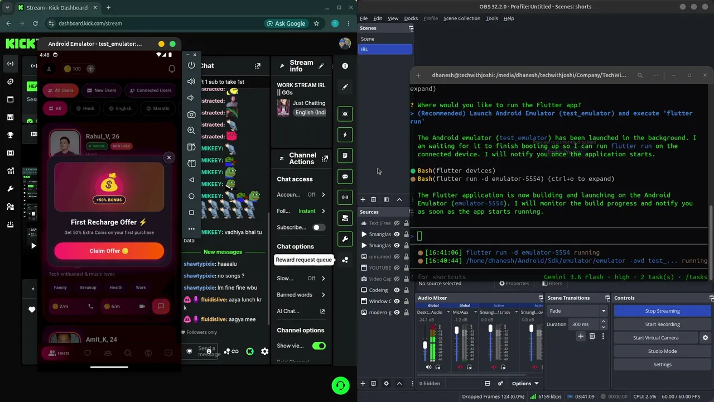Image resolution: width=714 pixels, height=402 pixels.
Task: Toggle the Show viewer count switch
Action: pos(319,346)
